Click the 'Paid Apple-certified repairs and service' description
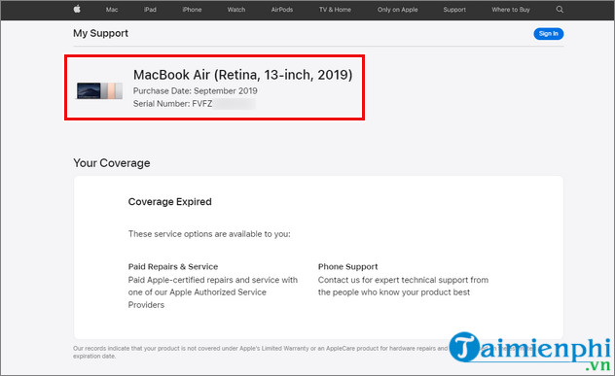 pyautogui.click(x=213, y=292)
